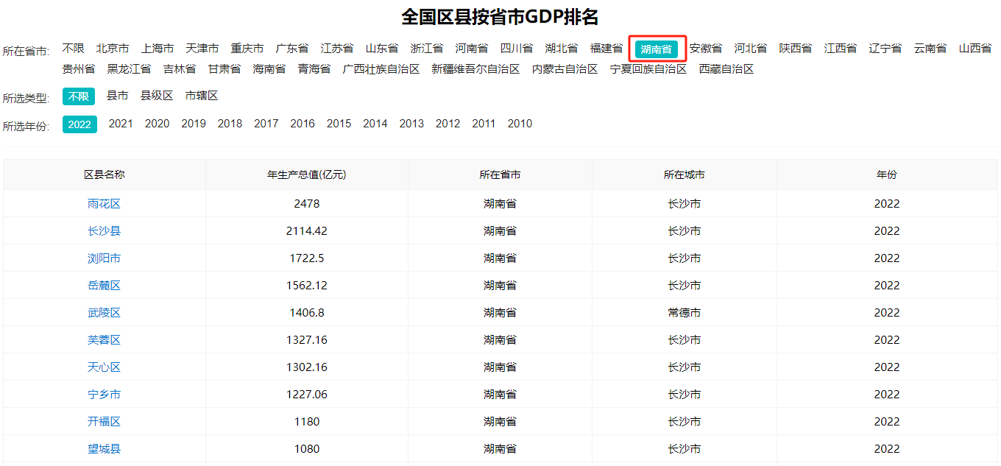Click 年生产总值(亿元) column header
Screen dimensions: 1001x466
coord(306,175)
